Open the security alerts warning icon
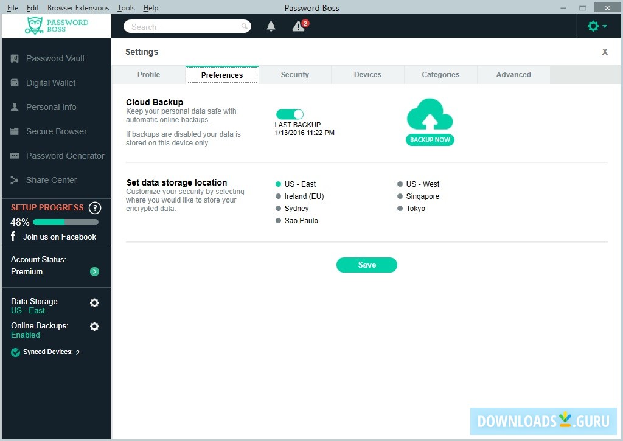The width and height of the screenshot is (623, 441). coord(299,26)
